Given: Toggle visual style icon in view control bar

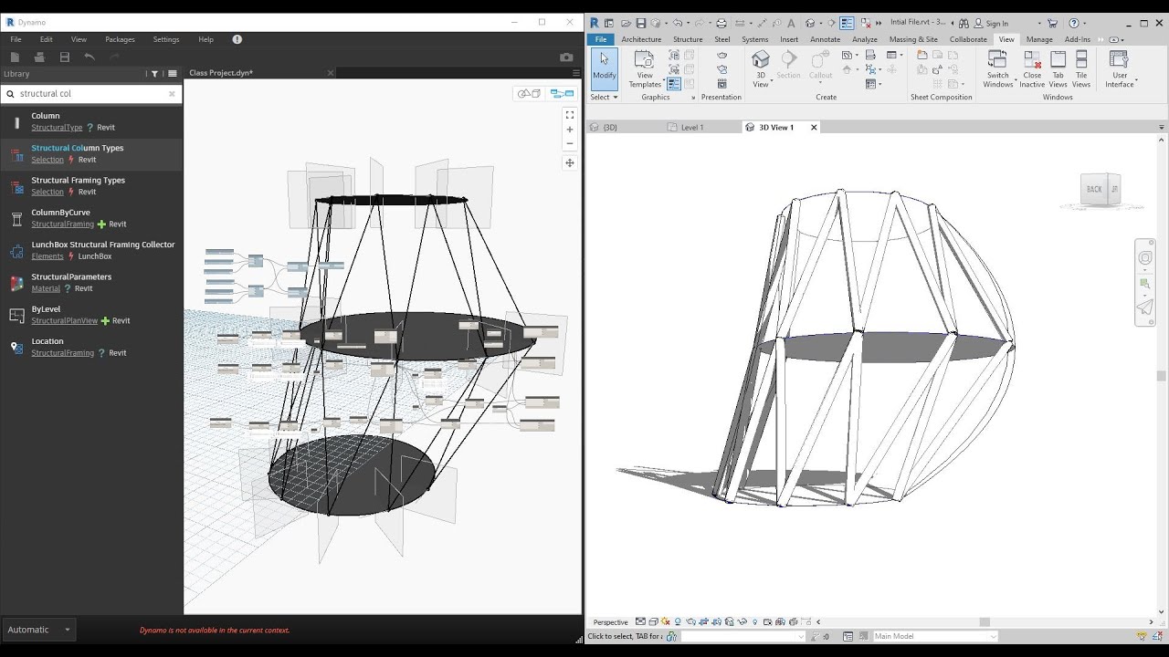Looking at the screenshot, I should [x=652, y=621].
